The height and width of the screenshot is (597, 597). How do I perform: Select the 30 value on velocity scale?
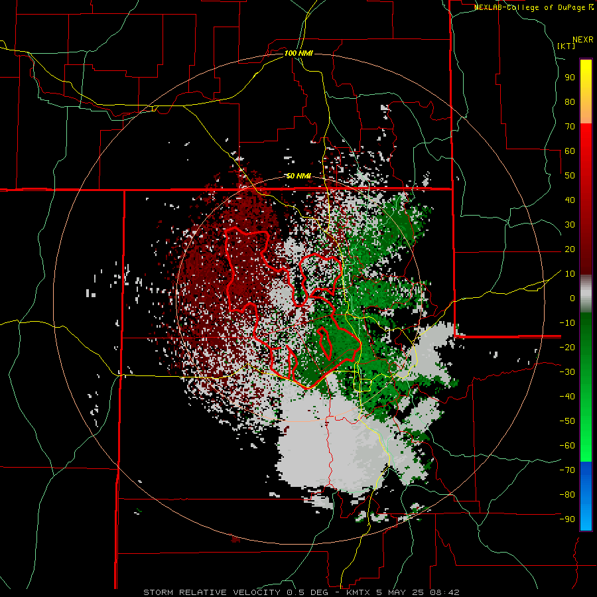tap(570, 225)
